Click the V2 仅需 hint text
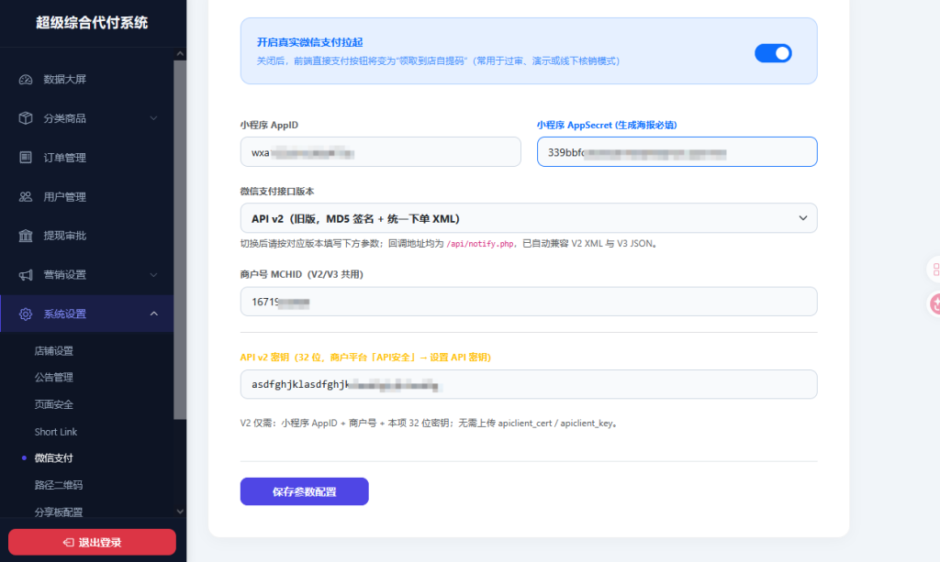The image size is (940, 562). [430, 424]
